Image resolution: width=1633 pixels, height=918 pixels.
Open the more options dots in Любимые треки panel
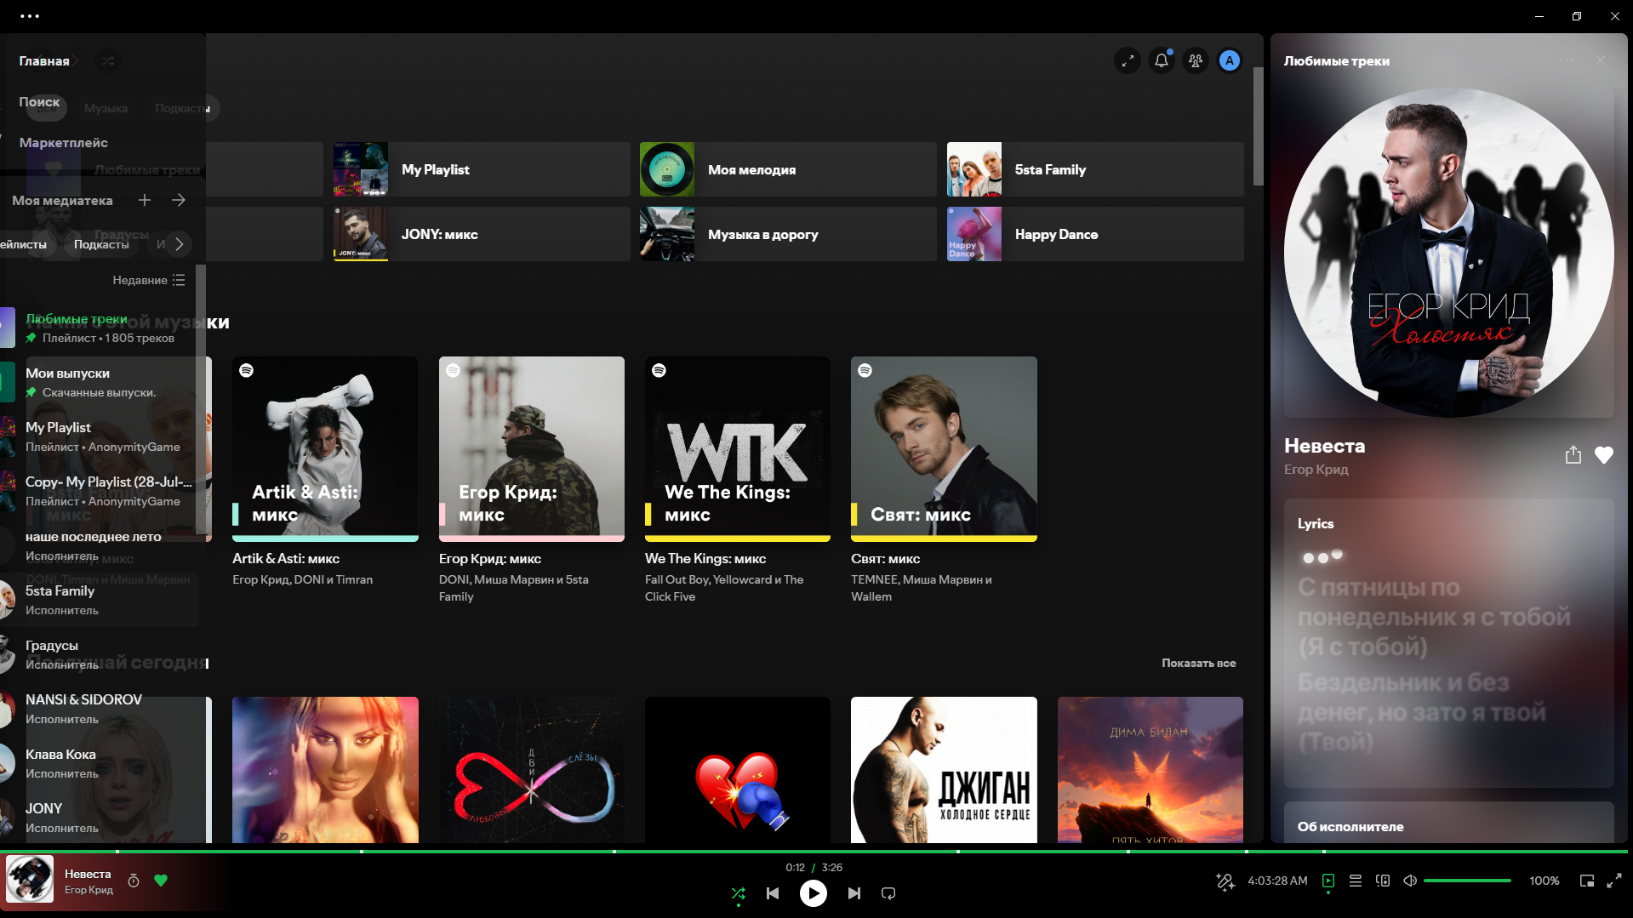[1567, 60]
